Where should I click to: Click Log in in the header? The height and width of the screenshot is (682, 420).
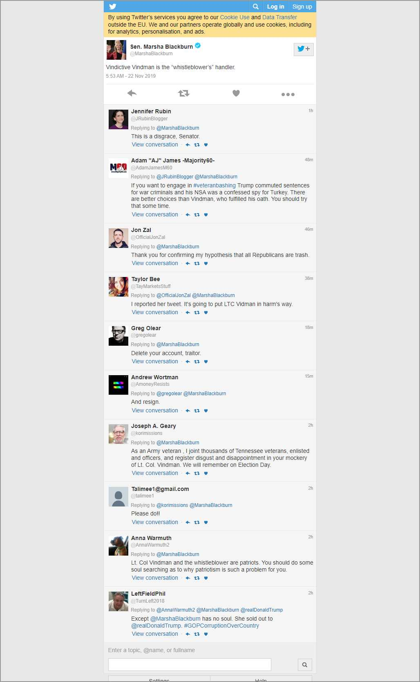pyautogui.click(x=275, y=7)
